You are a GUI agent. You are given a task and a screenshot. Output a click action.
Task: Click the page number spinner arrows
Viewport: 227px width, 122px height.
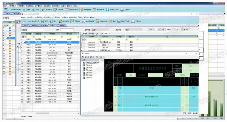click(x=159, y=29)
